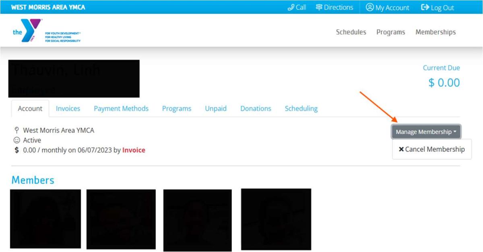Go to the Programs account tab
The image size is (483, 252).
pos(177,109)
